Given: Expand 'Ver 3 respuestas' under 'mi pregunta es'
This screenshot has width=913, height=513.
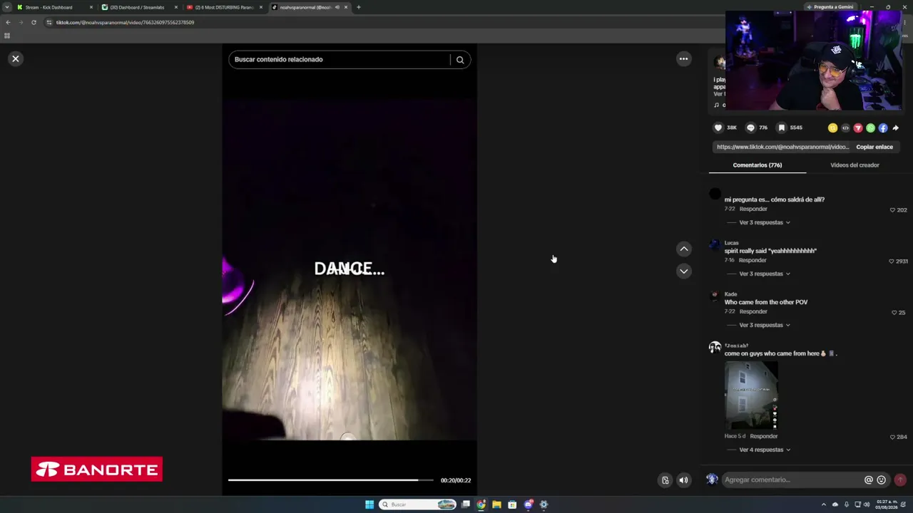Looking at the screenshot, I should 765,222.
